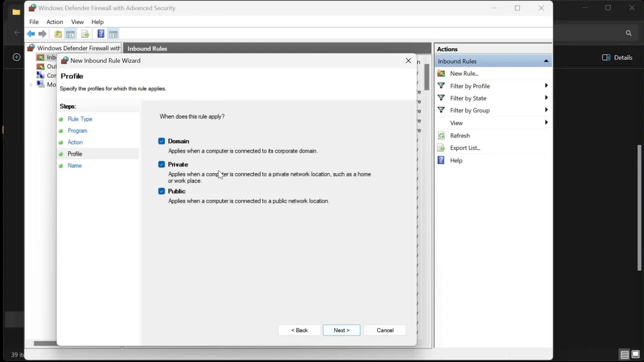Click the Export List toolbar icon
The height and width of the screenshot is (362, 644).
(85, 34)
